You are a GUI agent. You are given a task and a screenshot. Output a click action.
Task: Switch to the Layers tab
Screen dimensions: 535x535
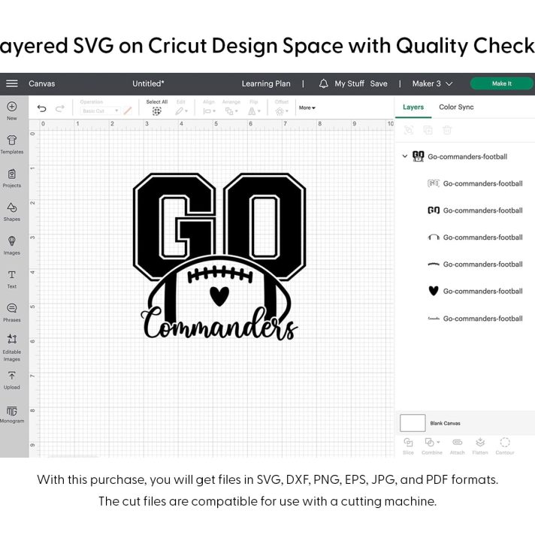[413, 107]
